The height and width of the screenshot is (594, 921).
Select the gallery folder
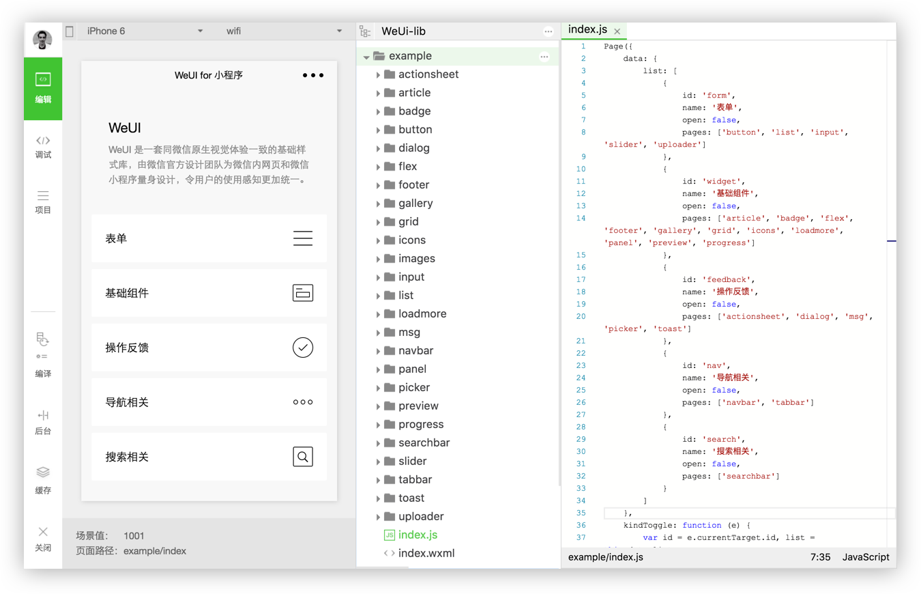[457, 203]
